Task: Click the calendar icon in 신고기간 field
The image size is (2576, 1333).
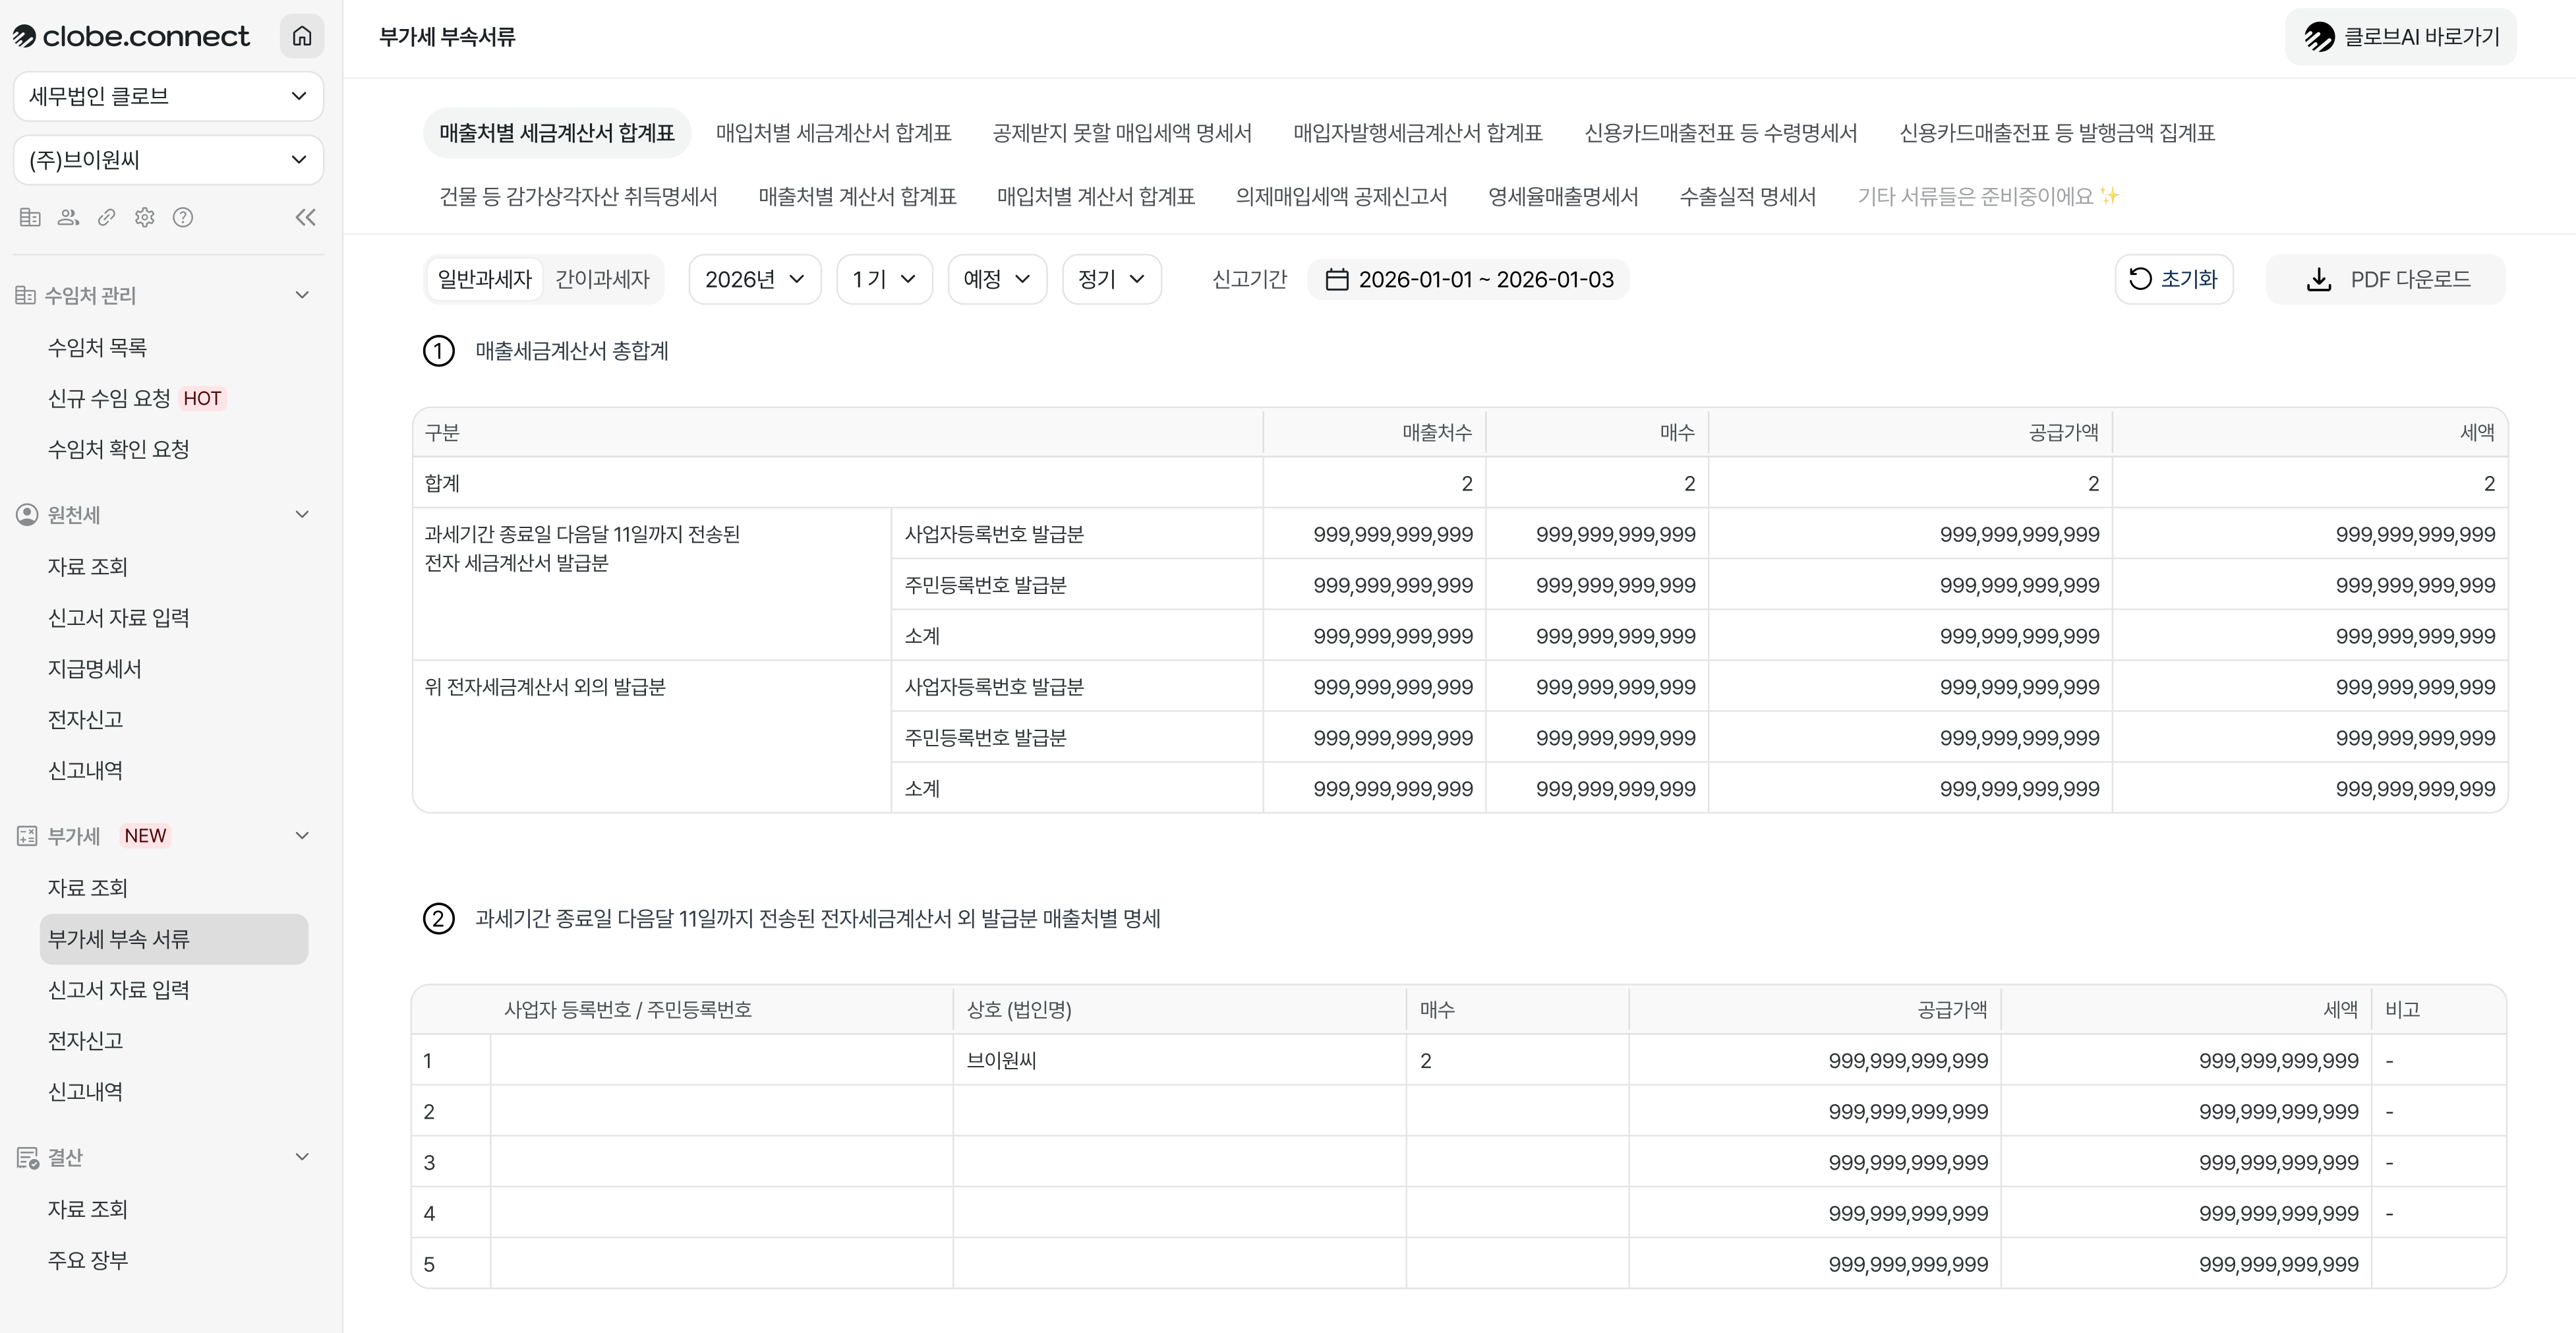Action: [x=1336, y=279]
